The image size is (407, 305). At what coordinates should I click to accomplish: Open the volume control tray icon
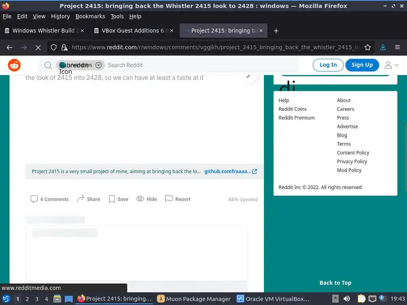coord(347,299)
